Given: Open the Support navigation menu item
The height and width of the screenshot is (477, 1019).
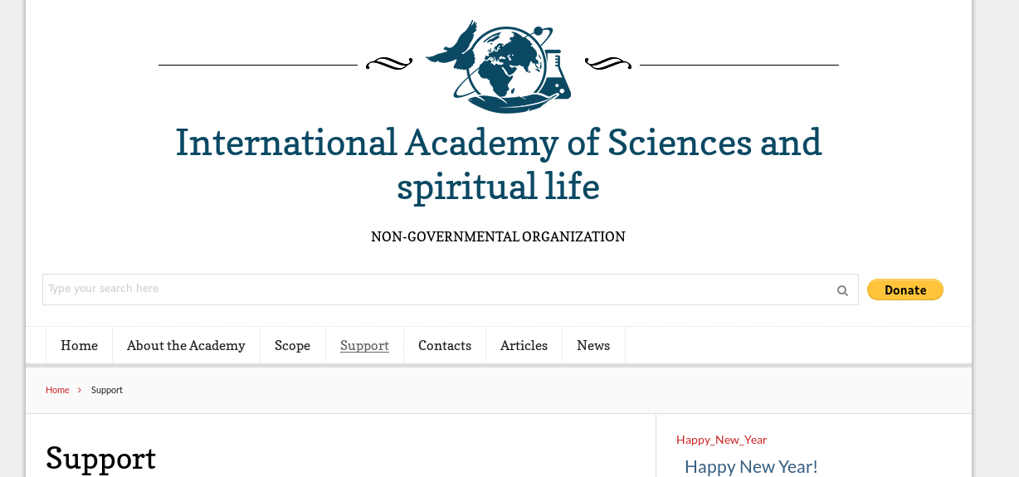Looking at the screenshot, I should [x=364, y=346].
